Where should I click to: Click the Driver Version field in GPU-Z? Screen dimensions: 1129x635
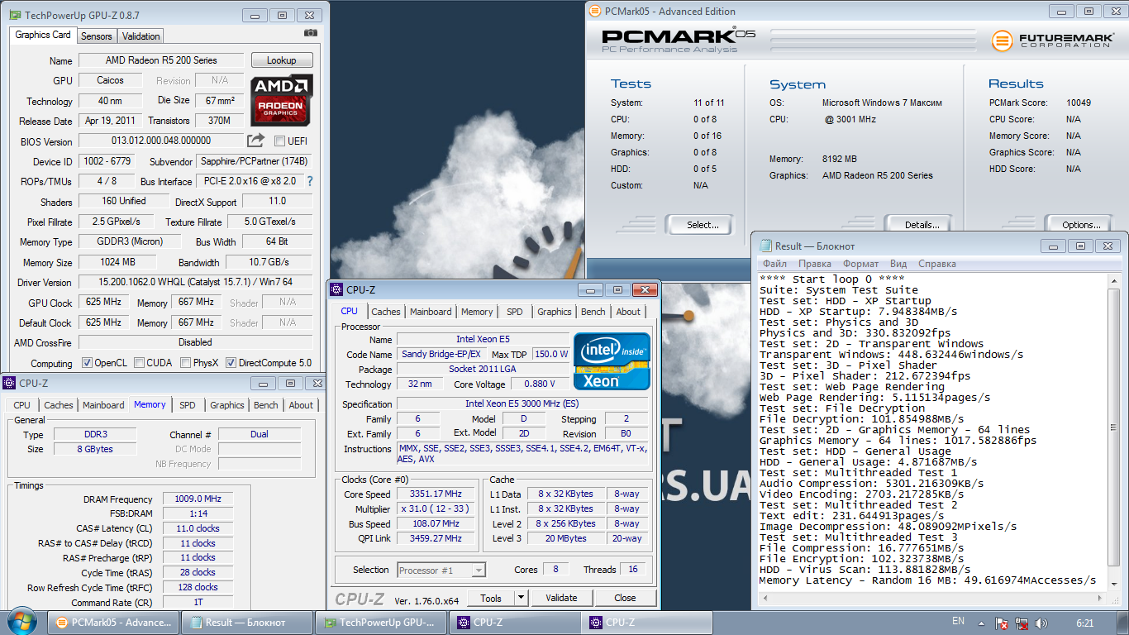195,282
